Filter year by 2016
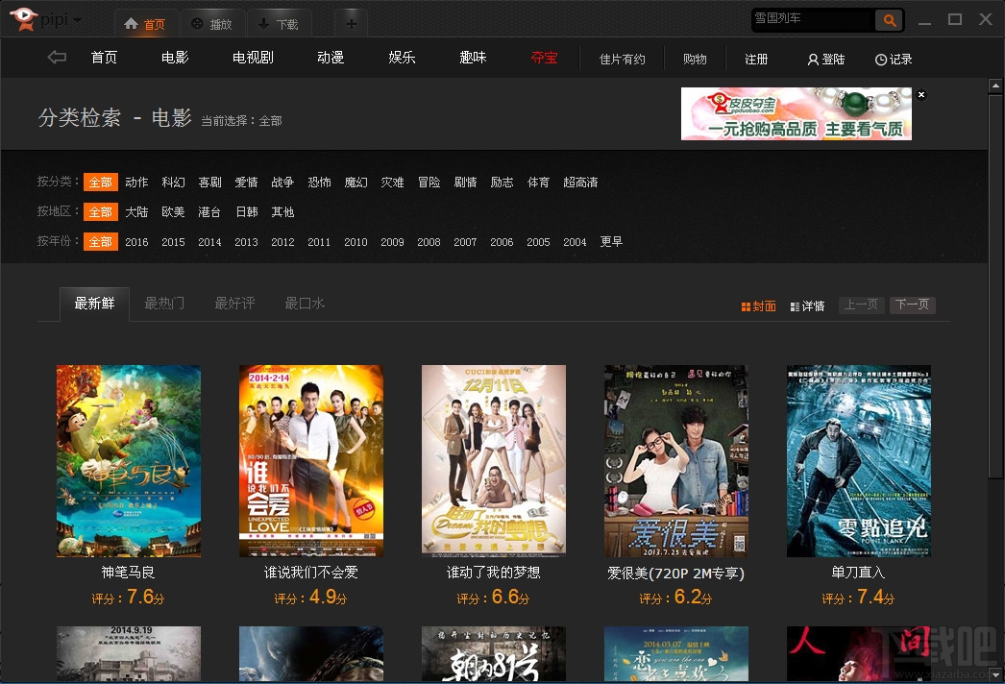The width and height of the screenshot is (1005, 684). coord(136,242)
